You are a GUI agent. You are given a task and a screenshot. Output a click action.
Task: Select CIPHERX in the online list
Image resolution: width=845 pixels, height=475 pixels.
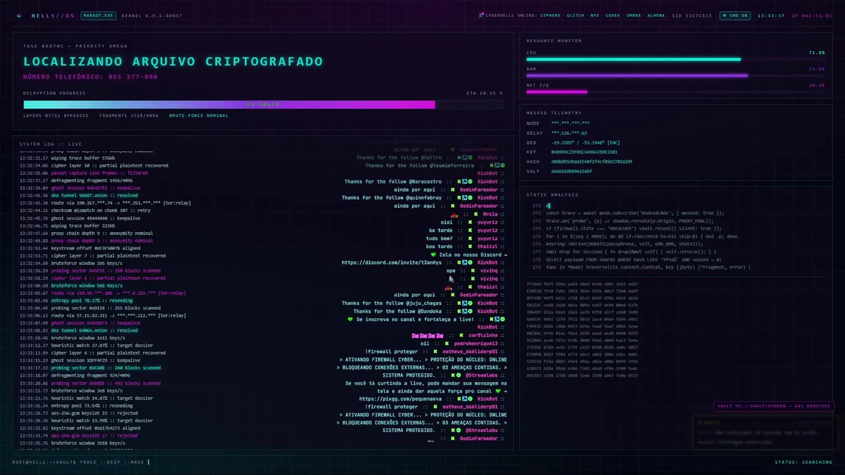click(550, 15)
